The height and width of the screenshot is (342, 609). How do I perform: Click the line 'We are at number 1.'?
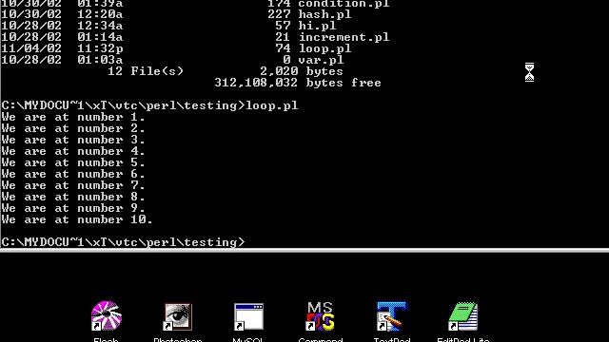coord(73,117)
